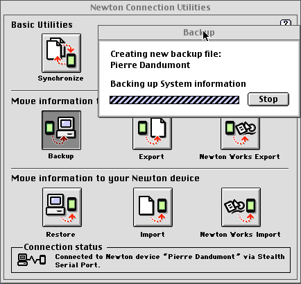301x284 pixels.
Task: Click the connection status computer-to-Newton icon
Action: pyautogui.click(x=32, y=260)
